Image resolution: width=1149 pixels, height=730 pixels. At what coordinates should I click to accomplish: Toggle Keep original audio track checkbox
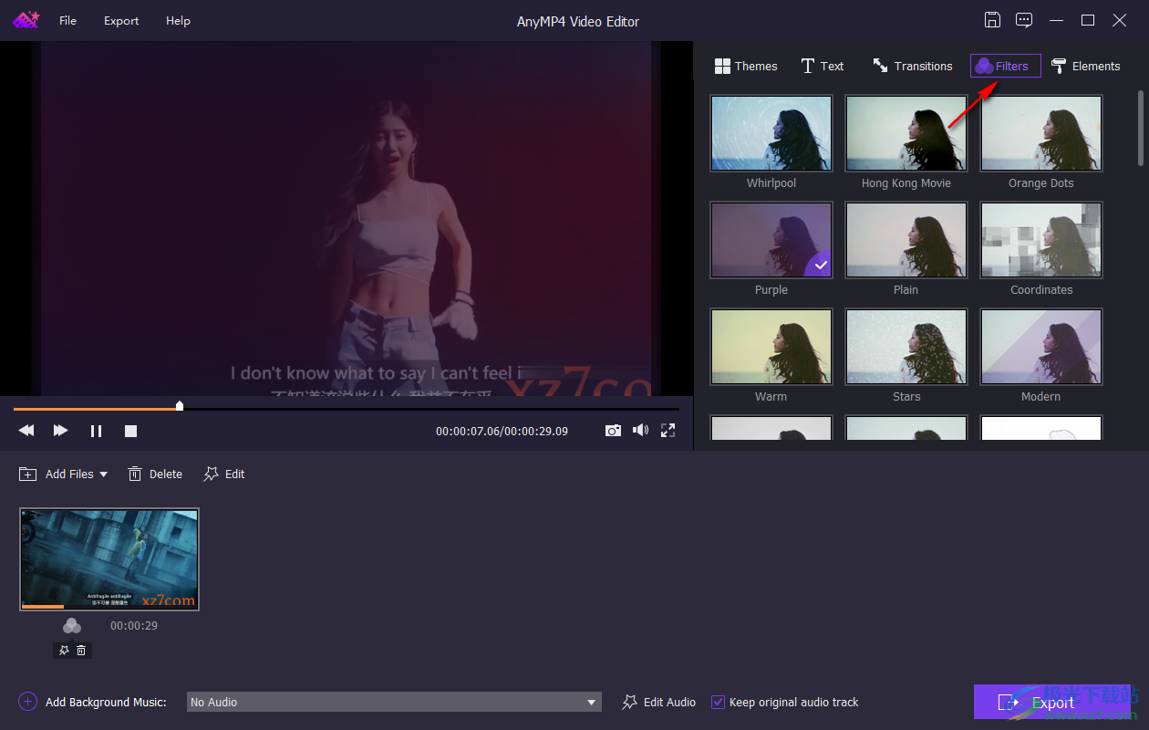pyautogui.click(x=718, y=702)
